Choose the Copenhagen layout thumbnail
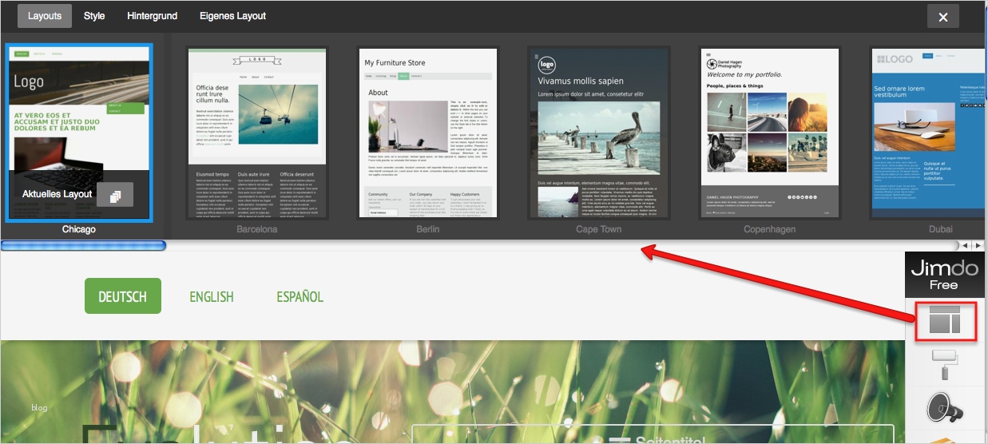 point(770,133)
